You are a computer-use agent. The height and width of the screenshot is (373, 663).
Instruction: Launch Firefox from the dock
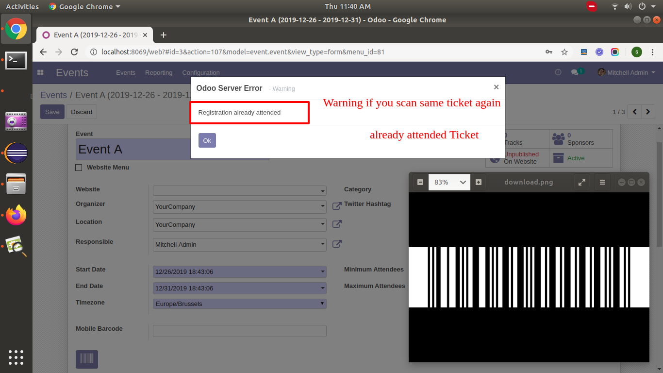point(16,215)
